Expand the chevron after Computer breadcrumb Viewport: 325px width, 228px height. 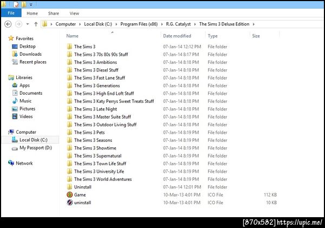80,24
